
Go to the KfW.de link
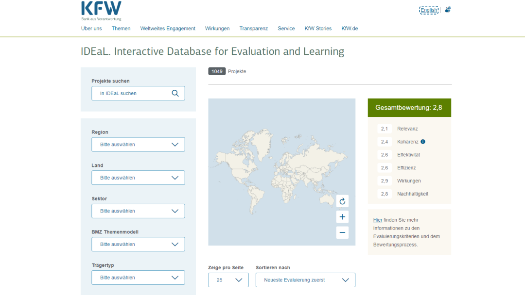350,29
